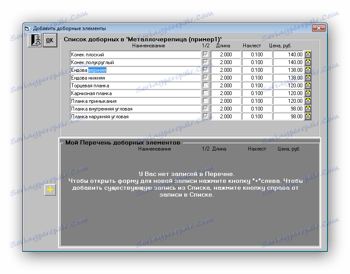Screen dimensions: 350x274
Task: Add 'Конек плоский' to my list icon
Action: point(308,54)
